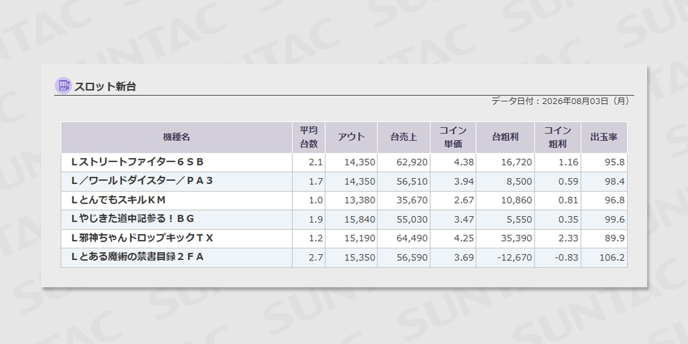
Task: Click the 機種名 column header
Action: coord(176,137)
